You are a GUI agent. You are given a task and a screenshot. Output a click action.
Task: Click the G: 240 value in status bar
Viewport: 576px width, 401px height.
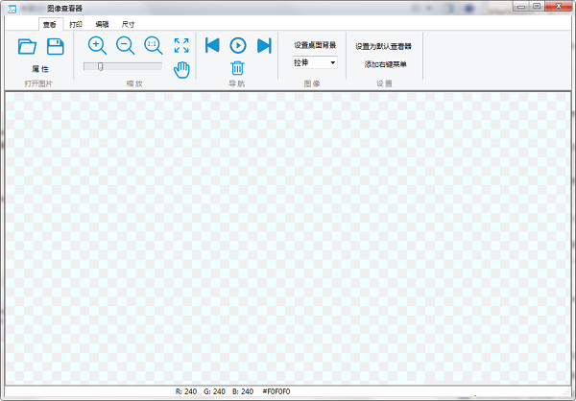pos(214,391)
